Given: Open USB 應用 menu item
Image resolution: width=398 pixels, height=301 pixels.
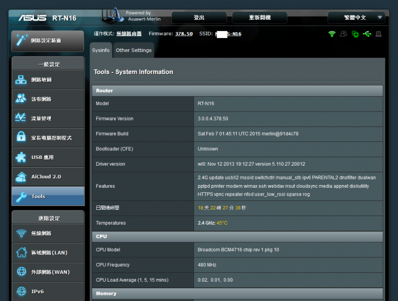Looking at the screenshot, I should [48, 157].
